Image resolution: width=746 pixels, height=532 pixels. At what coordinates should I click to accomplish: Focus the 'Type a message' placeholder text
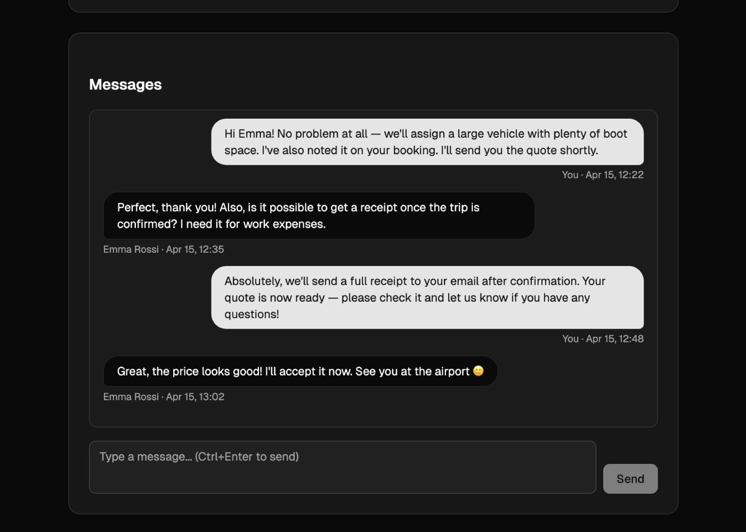[198, 456]
